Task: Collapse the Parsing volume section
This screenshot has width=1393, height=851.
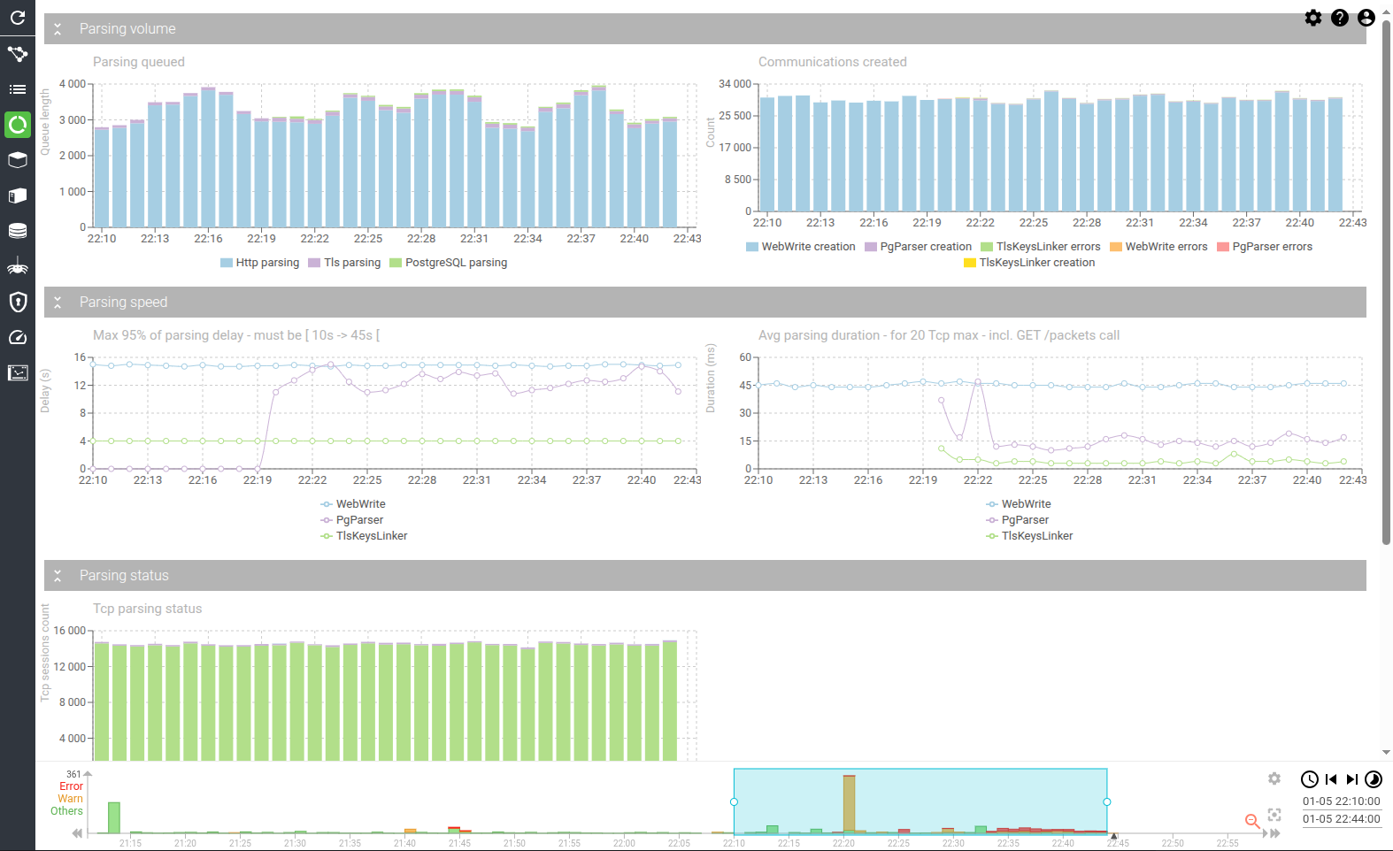Action: [x=58, y=29]
